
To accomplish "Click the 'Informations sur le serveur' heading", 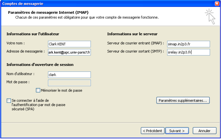I will (x=132, y=34).
